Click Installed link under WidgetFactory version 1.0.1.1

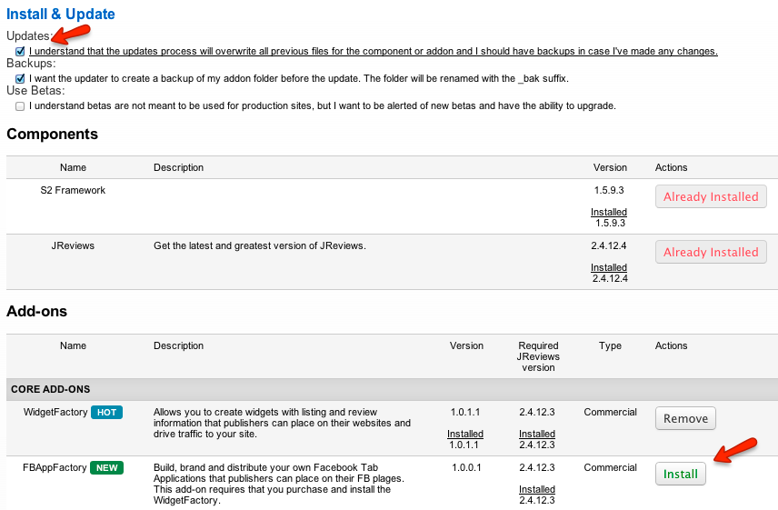tap(465, 434)
